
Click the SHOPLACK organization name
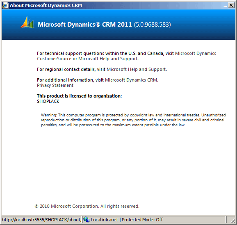click(48, 101)
